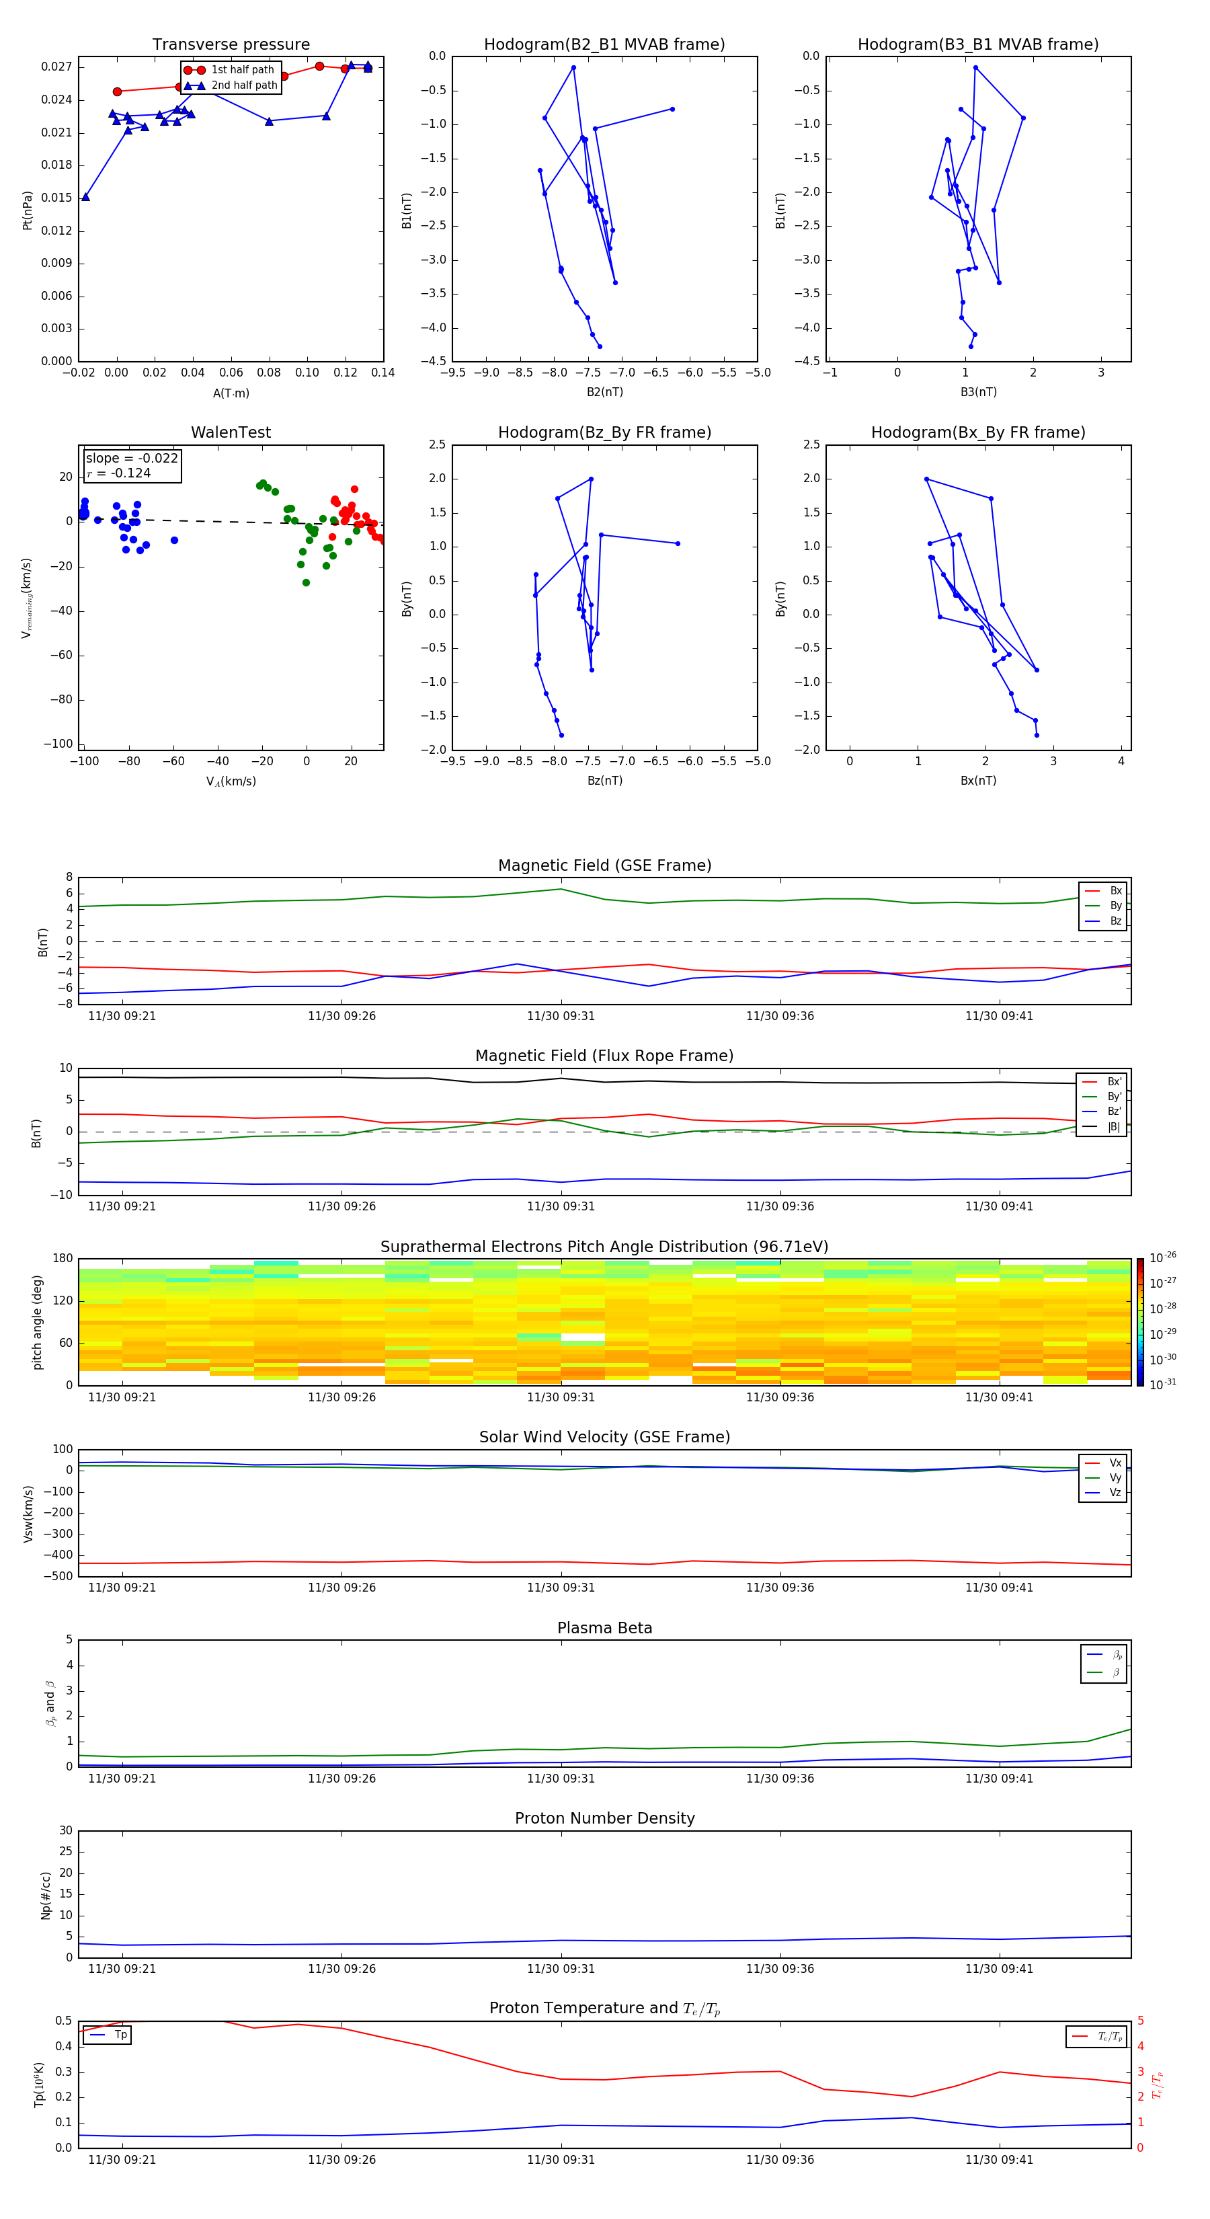Screen dimensions: 1210x2219
Task: Select the Suprathermal Electrons Pitch Angle Distribution title
Action: 604,1247
